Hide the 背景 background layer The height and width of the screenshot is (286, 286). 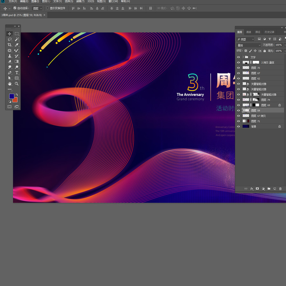click(x=238, y=126)
